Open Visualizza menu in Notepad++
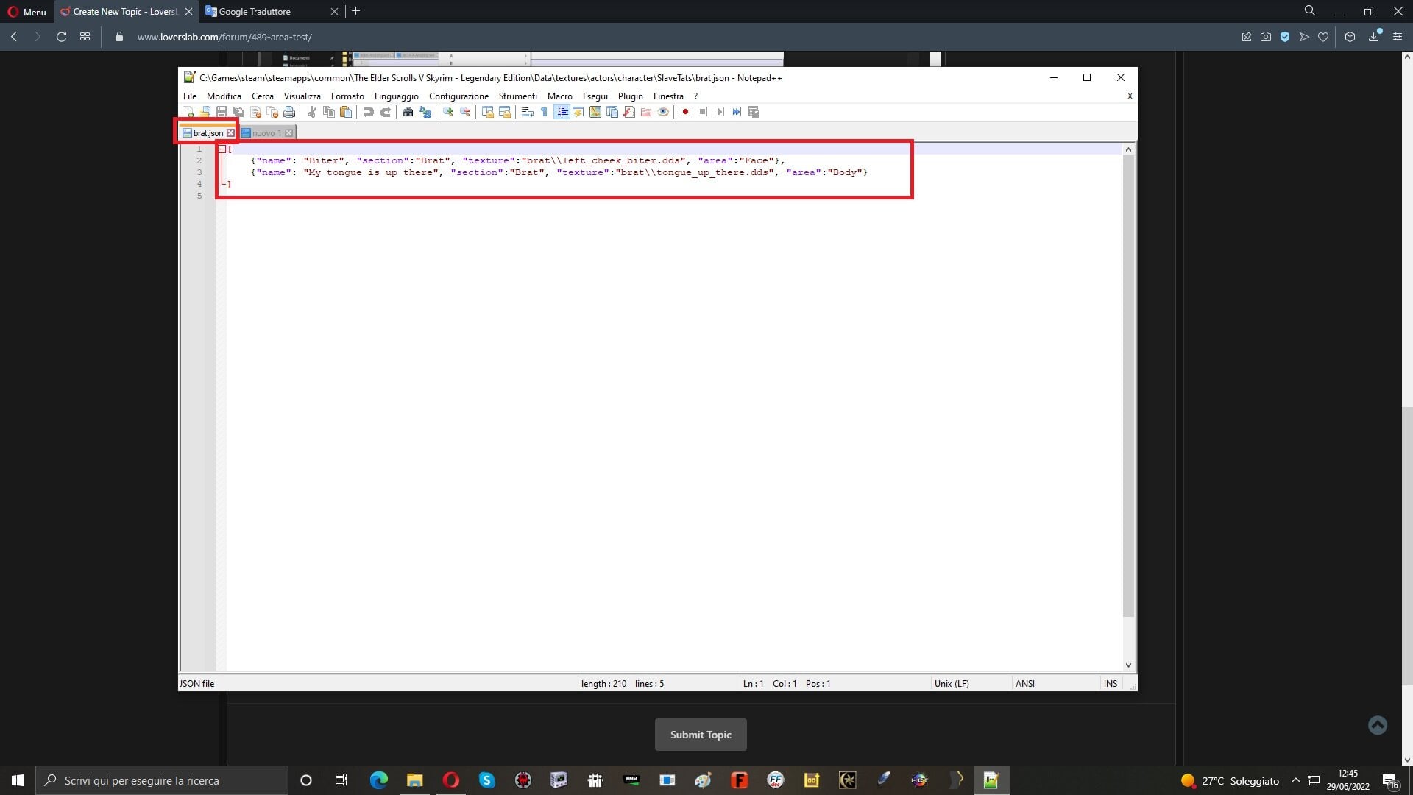This screenshot has width=1413, height=795. pos(302,96)
